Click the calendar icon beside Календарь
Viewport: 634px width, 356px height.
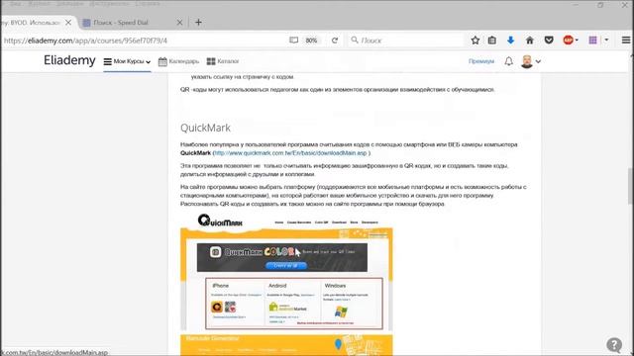(x=162, y=61)
